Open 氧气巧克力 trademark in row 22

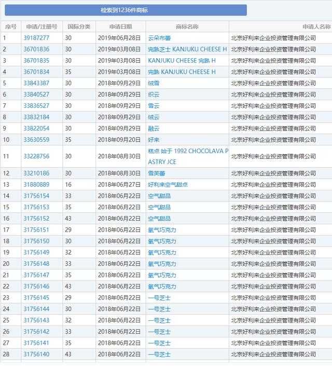point(162,287)
